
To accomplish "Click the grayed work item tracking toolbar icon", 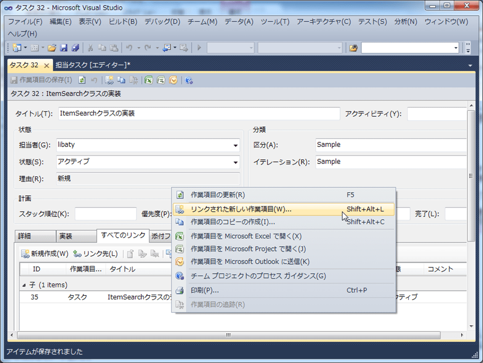I will [x=134, y=80].
